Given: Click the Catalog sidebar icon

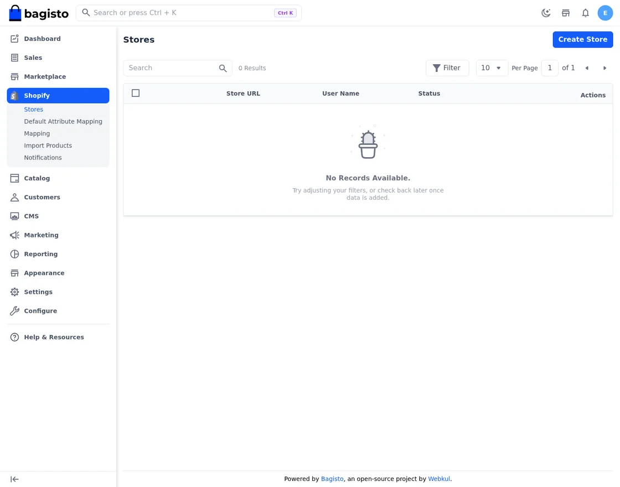Looking at the screenshot, I should pyautogui.click(x=14, y=178).
